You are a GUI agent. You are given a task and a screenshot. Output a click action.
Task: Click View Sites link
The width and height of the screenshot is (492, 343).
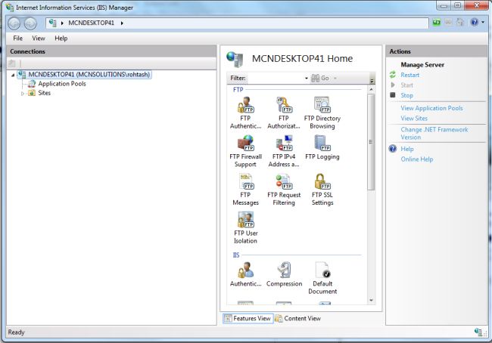pos(414,119)
